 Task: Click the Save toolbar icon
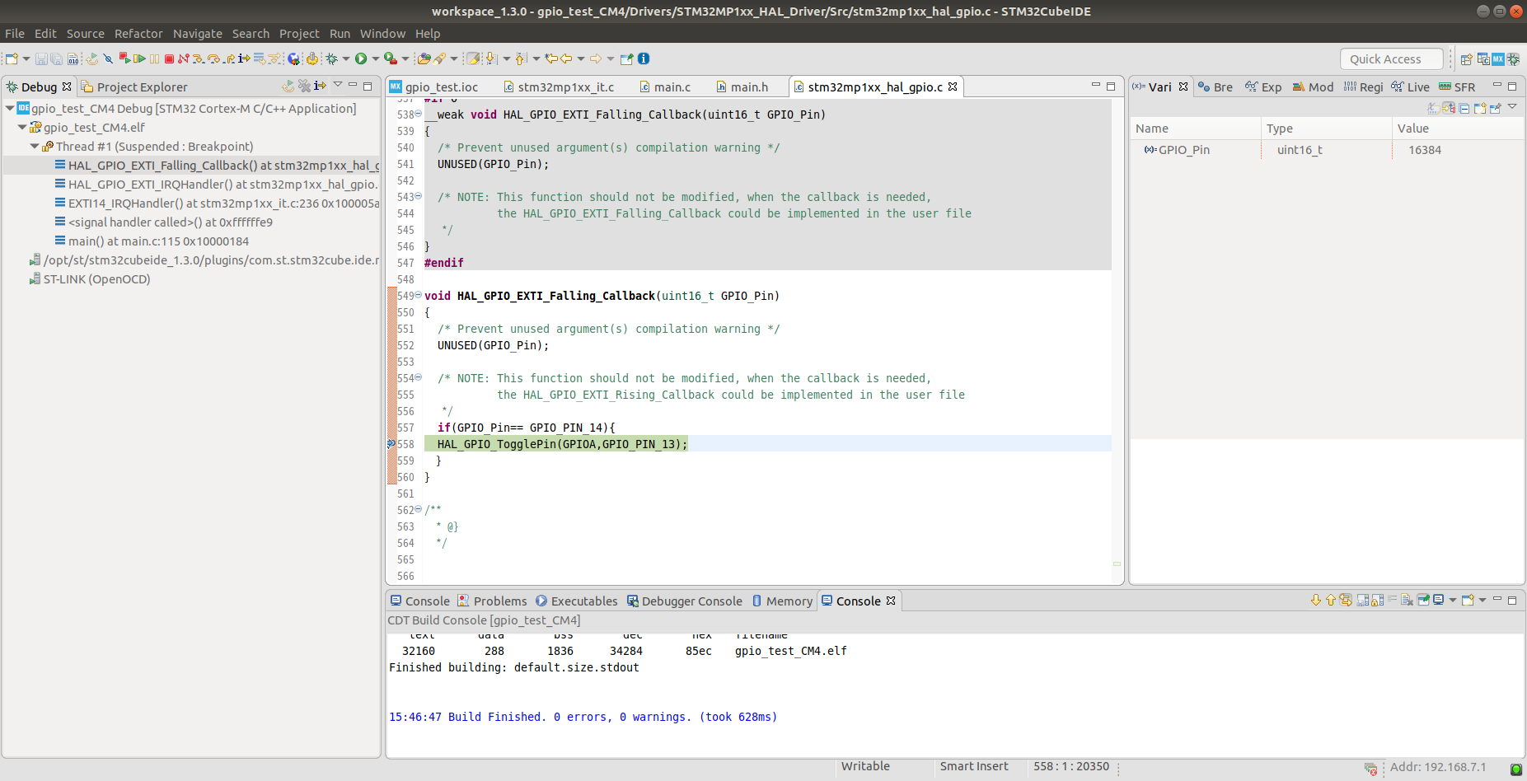(x=41, y=58)
